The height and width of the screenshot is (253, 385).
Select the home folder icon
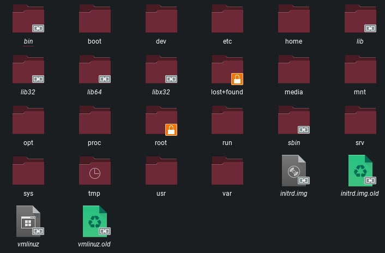294,19
